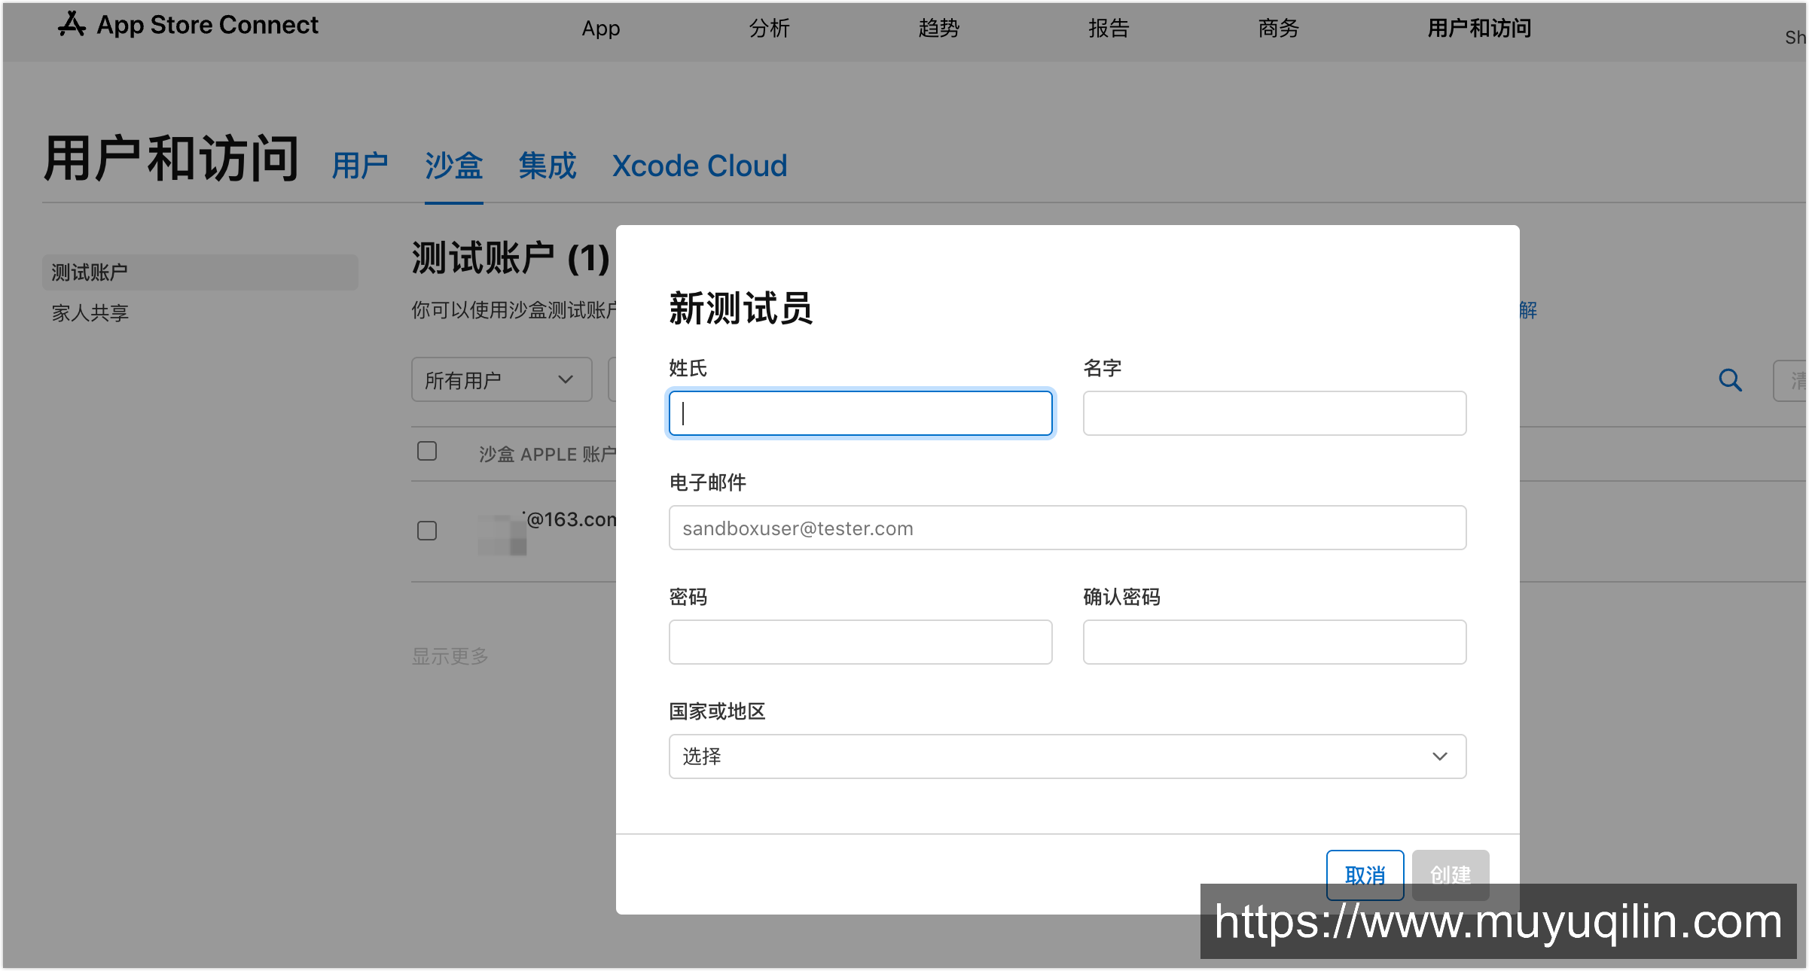
Task: Open the App menu in top navigation
Action: pyautogui.click(x=601, y=29)
